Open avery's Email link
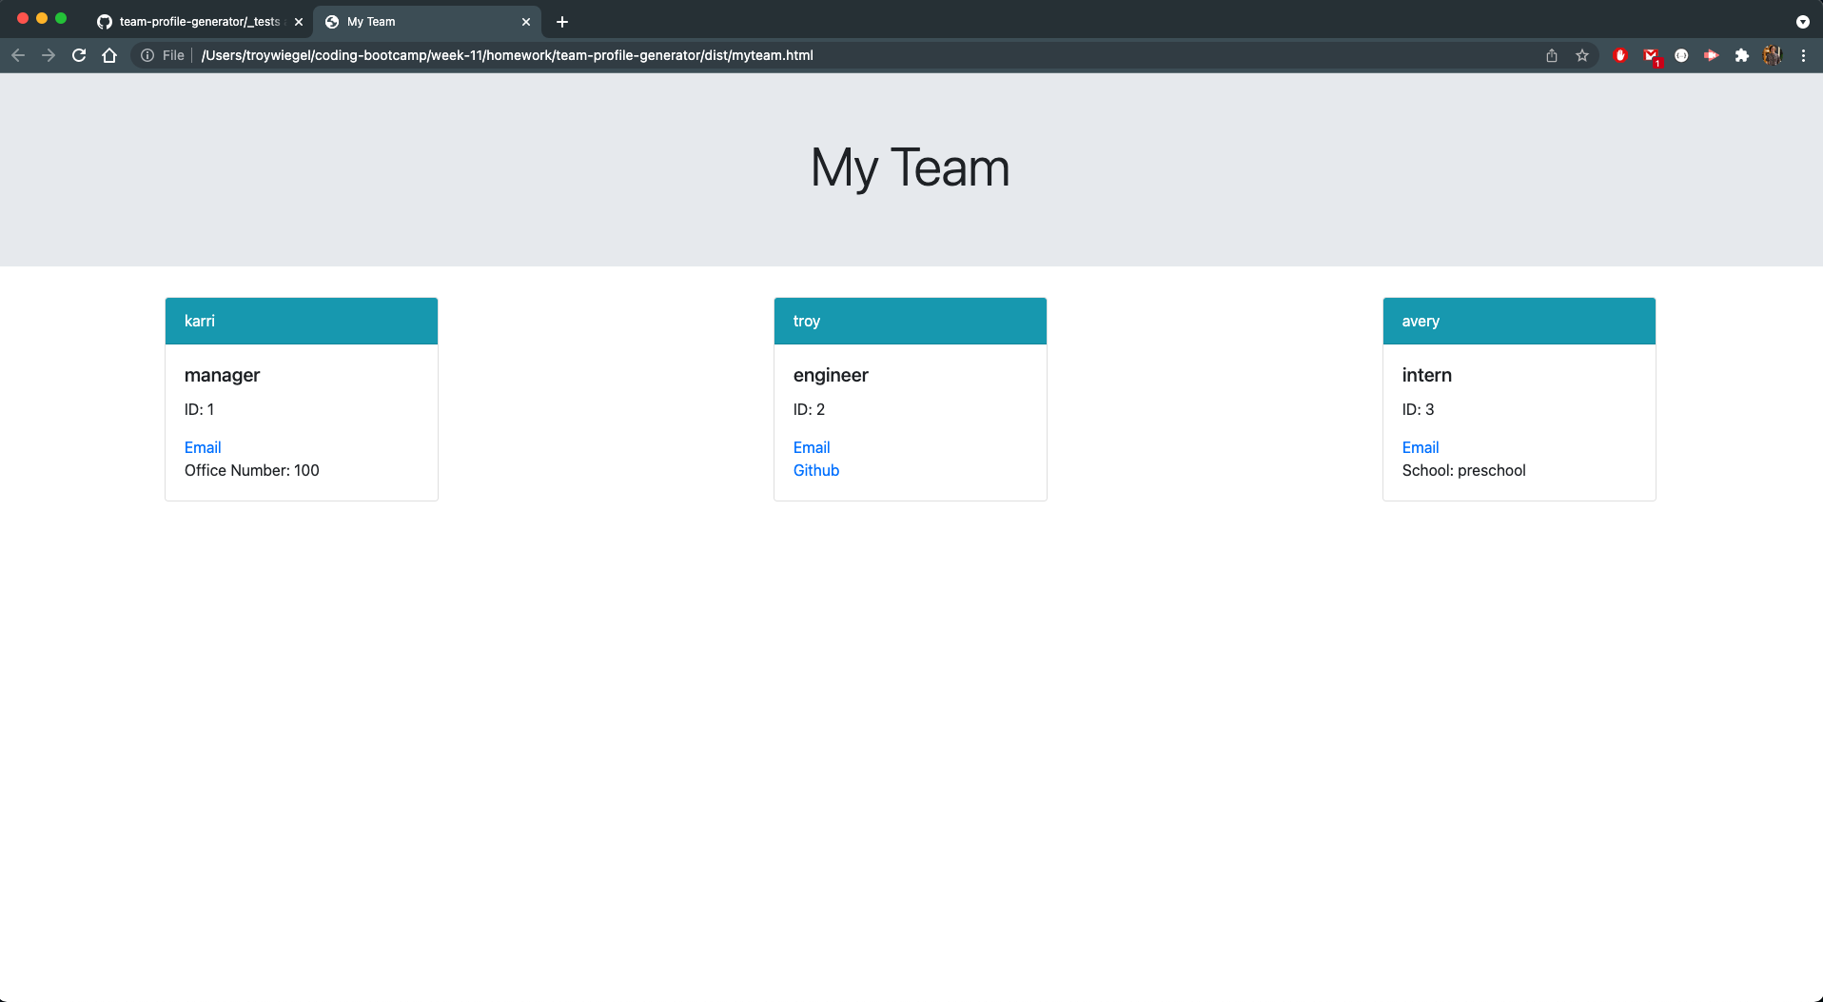Screen dimensions: 1823x1002 1420,447
